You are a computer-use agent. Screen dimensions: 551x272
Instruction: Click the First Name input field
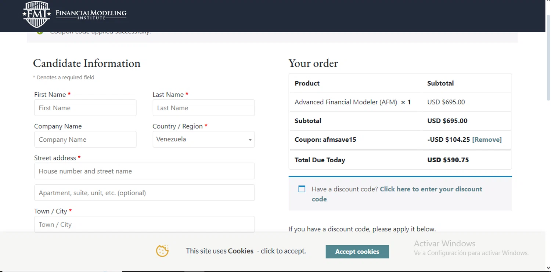[85, 108]
